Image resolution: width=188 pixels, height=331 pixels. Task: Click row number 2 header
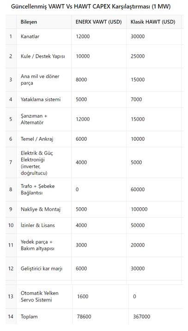click(x=11, y=56)
